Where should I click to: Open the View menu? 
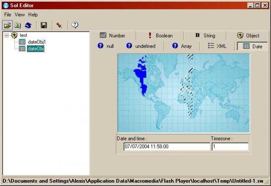click(x=19, y=15)
